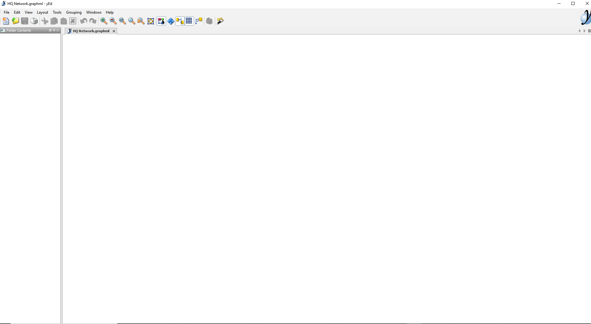591x324 pixels.
Task: Click the Paste clipboard icon
Action: click(x=64, y=21)
